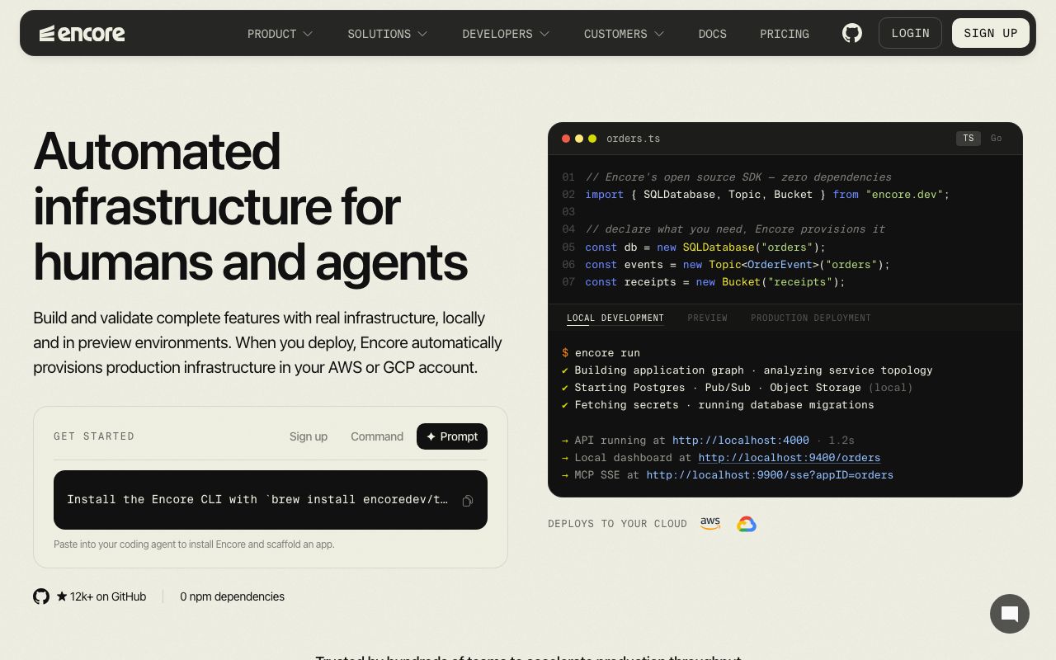This screenshot has height=660, width=1056.
Task: Expand the Developers menu
Action: click(506, 34)
